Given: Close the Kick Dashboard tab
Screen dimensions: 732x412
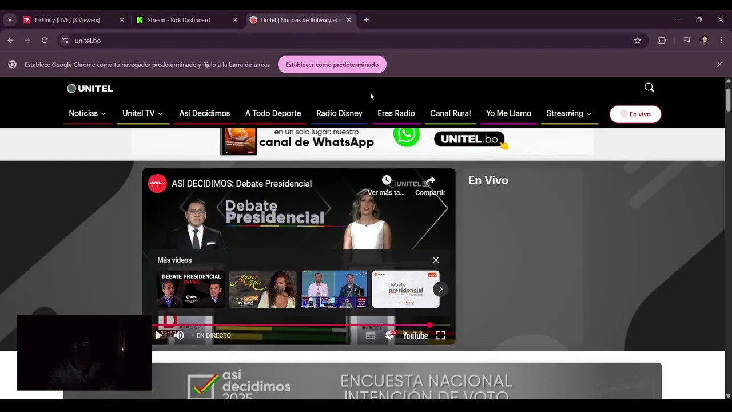Looking at the screenshot, I should point(235,20).
